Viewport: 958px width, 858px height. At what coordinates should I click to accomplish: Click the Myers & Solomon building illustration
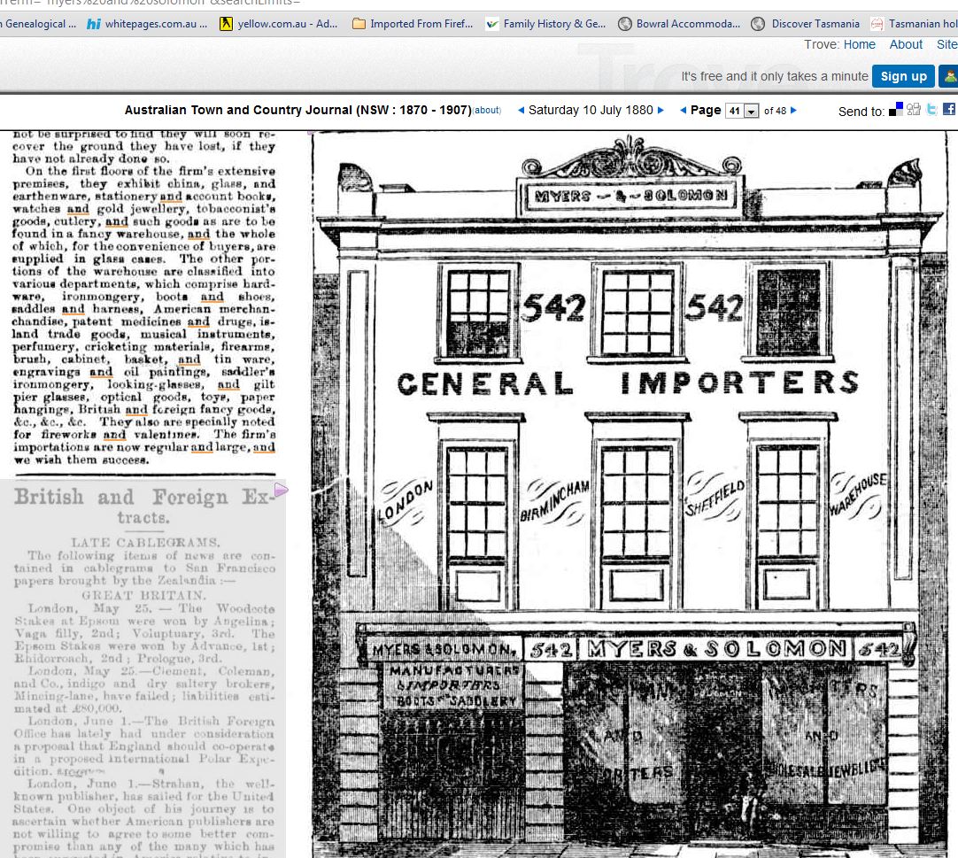[628, 495]
